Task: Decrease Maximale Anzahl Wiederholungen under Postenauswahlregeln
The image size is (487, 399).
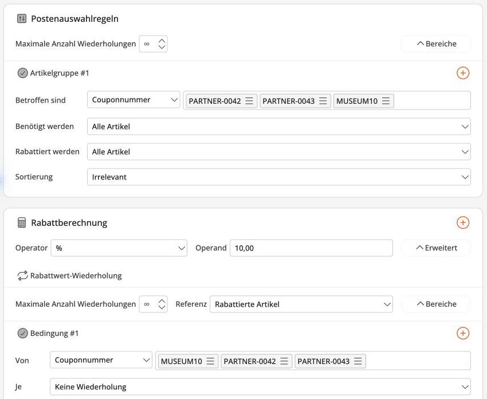Action: tap(162, 47)
